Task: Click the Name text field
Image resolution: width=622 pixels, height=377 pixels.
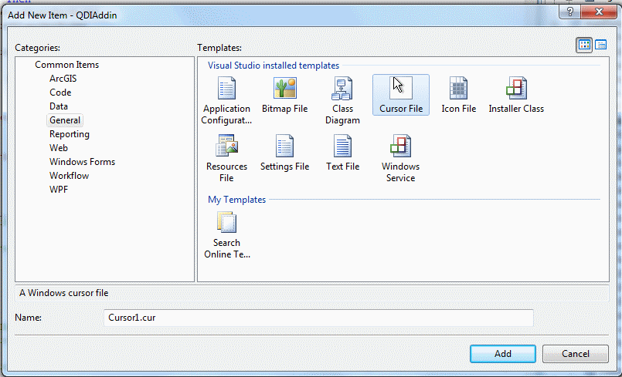Action: 318,318
